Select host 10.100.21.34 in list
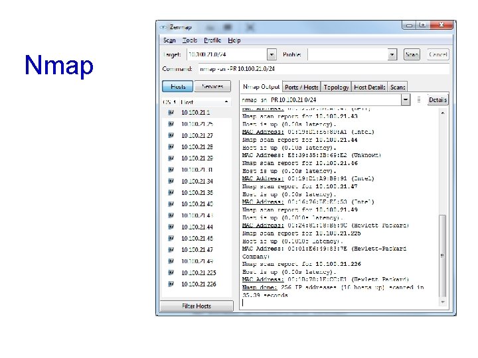 197,181
